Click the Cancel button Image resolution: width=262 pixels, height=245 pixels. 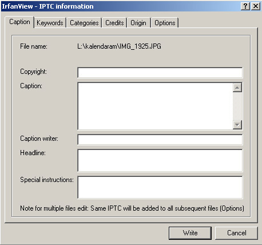pyautogui.click(x=236, y=233)
